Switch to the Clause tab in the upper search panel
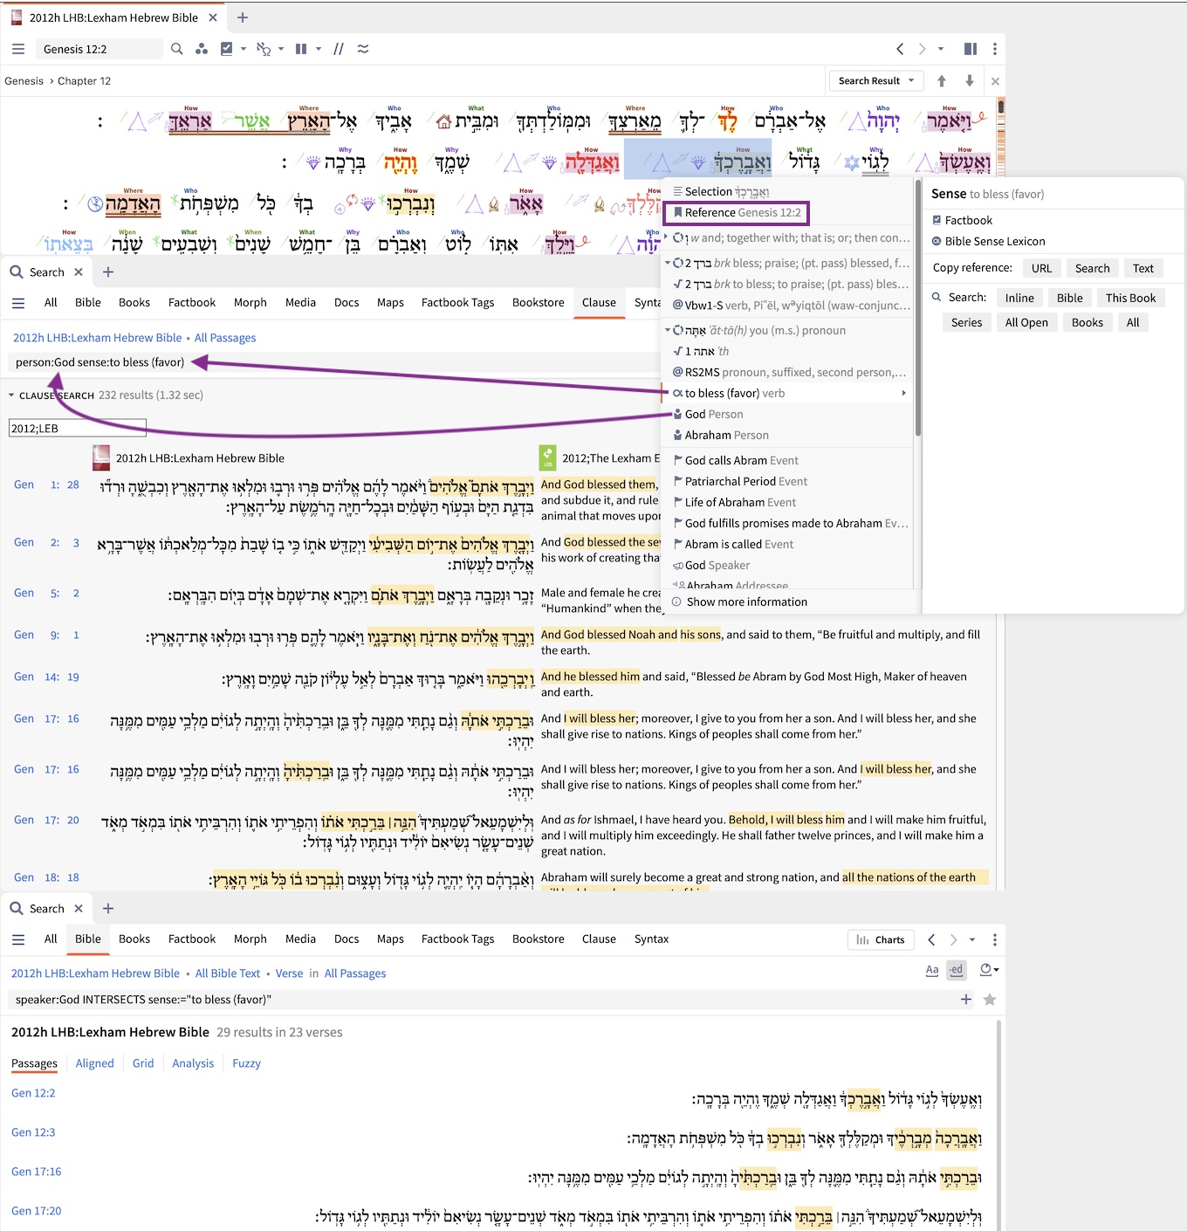This screenshot has height=1231, width=1187. point(599,303)
